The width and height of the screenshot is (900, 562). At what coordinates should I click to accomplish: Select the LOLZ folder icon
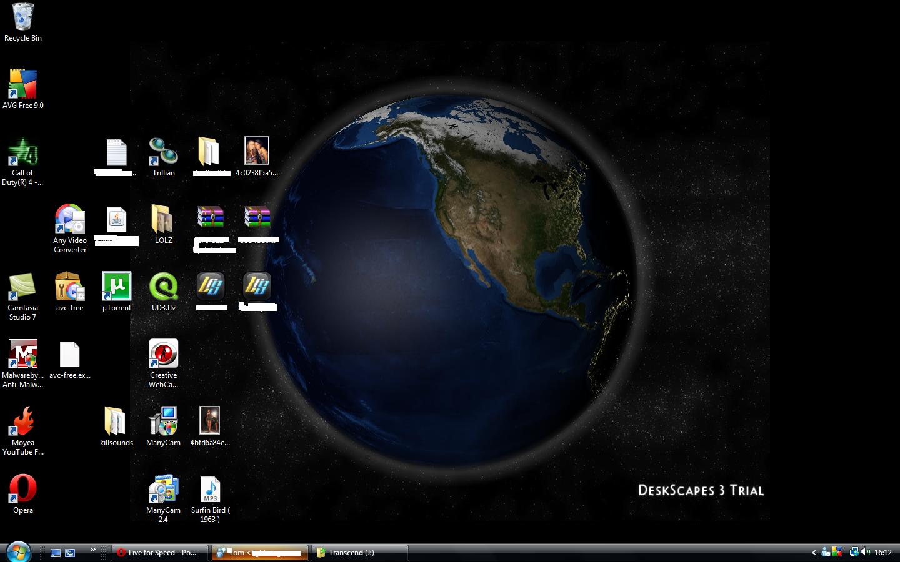pyautogui.click(x=163, y=219)
